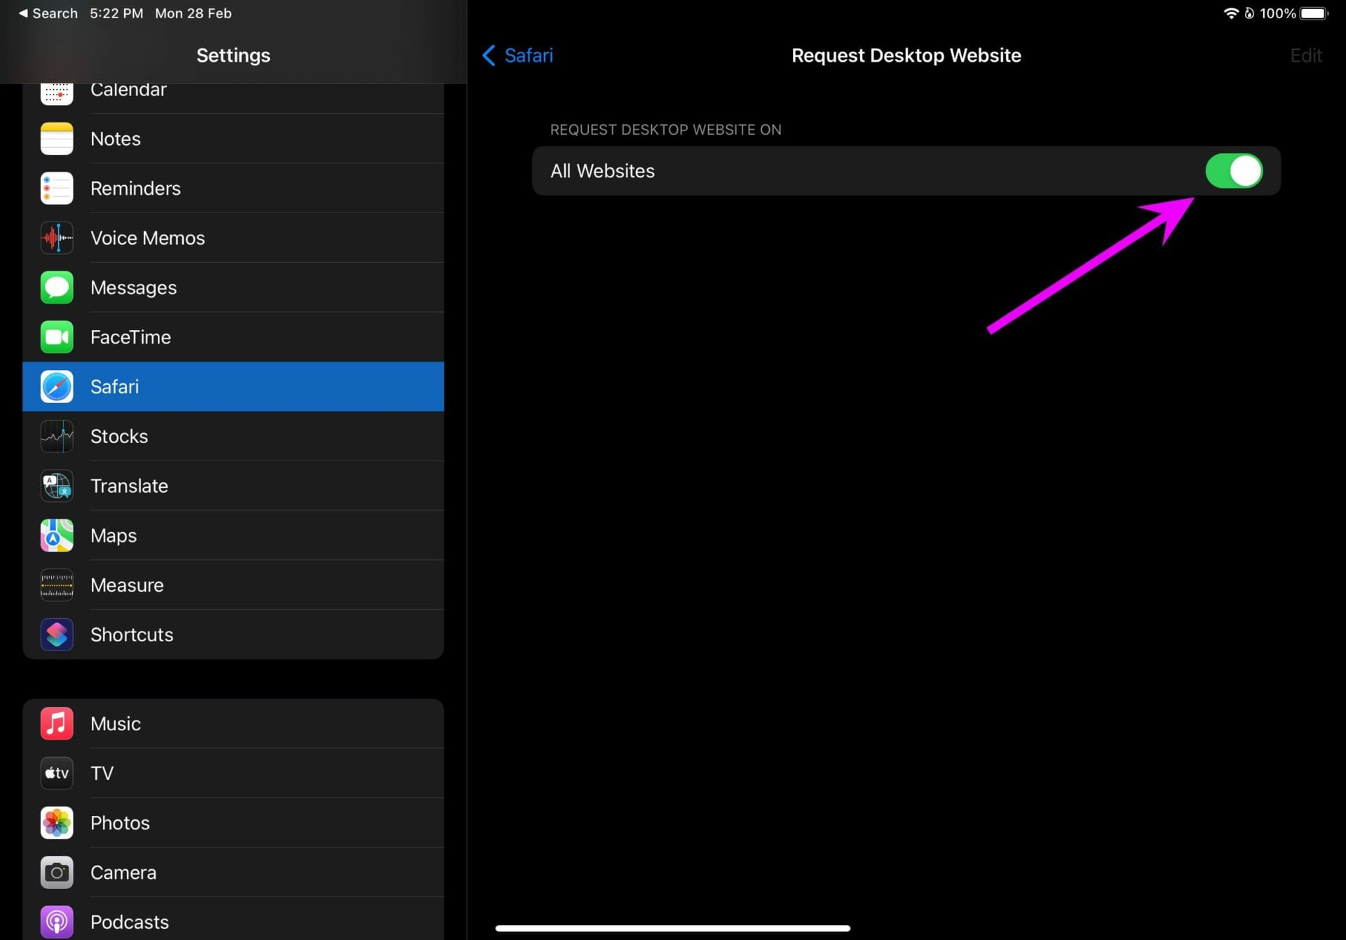Disable the All Websites toggle
Image resolution: width=1346 pixels, height=940 pixels.
tap(1234, 171)
